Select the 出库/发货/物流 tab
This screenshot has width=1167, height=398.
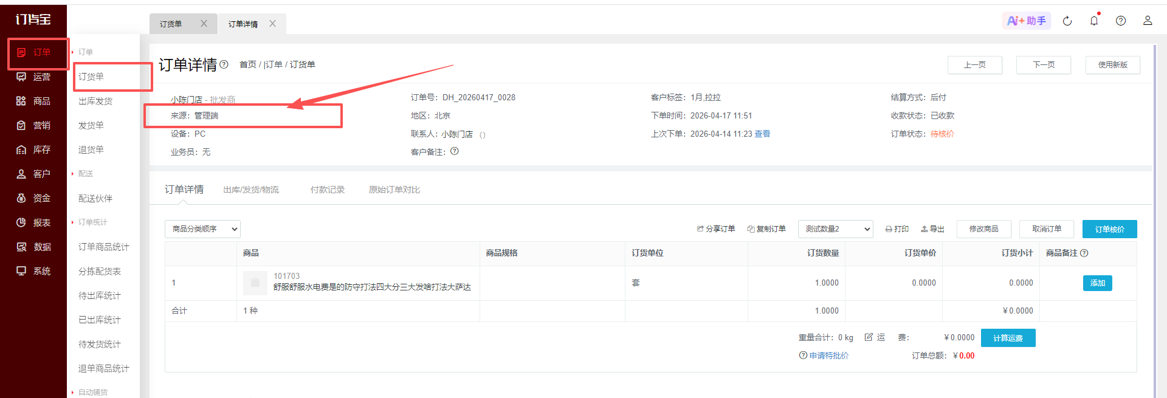(x=251, y=190)
